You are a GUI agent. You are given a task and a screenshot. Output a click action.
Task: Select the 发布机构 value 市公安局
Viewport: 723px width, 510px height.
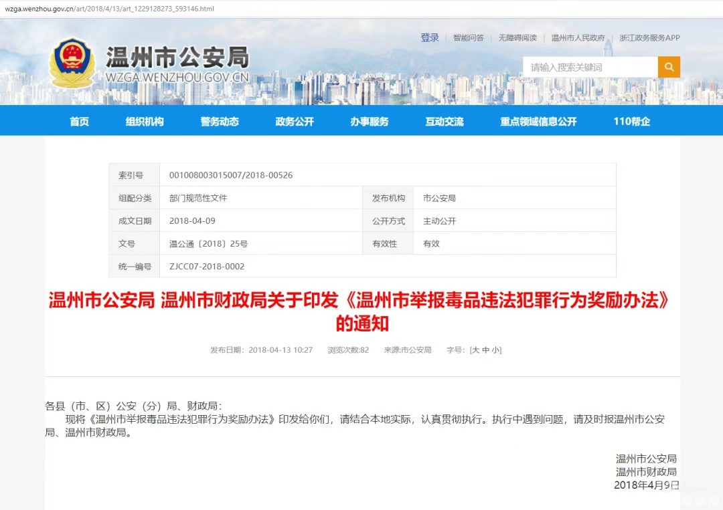pos(439,198)
